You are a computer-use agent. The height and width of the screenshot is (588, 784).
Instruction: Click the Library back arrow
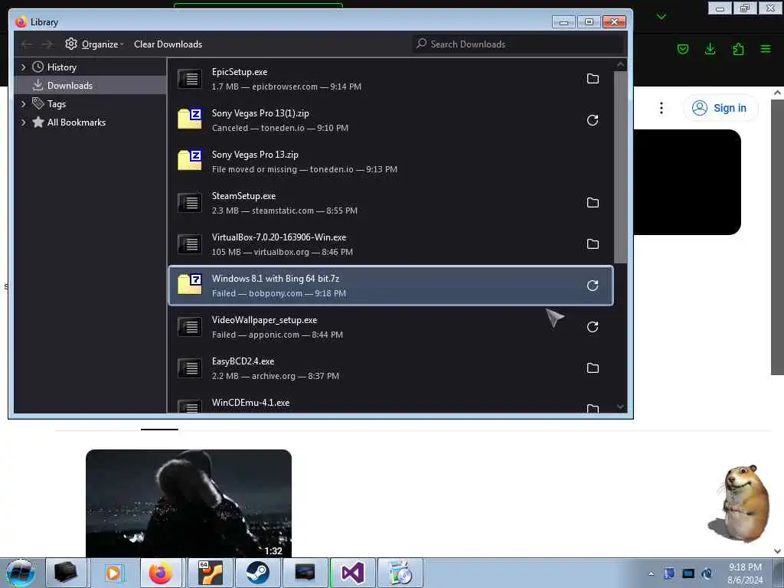27,44
